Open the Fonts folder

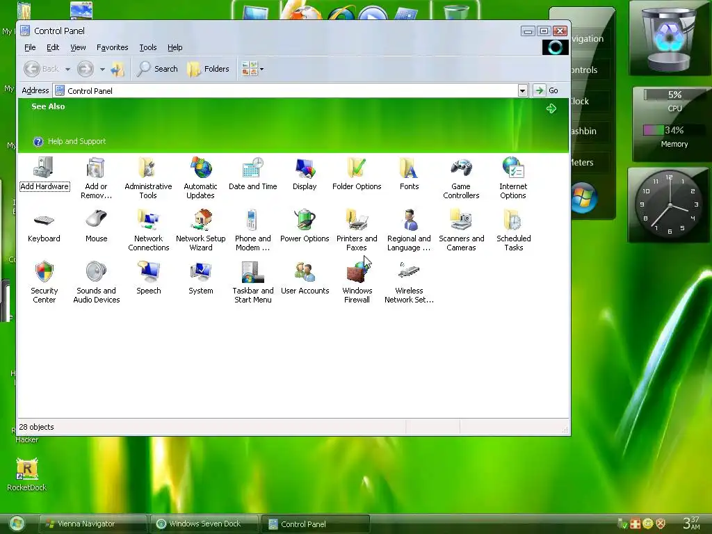point(409,173)
